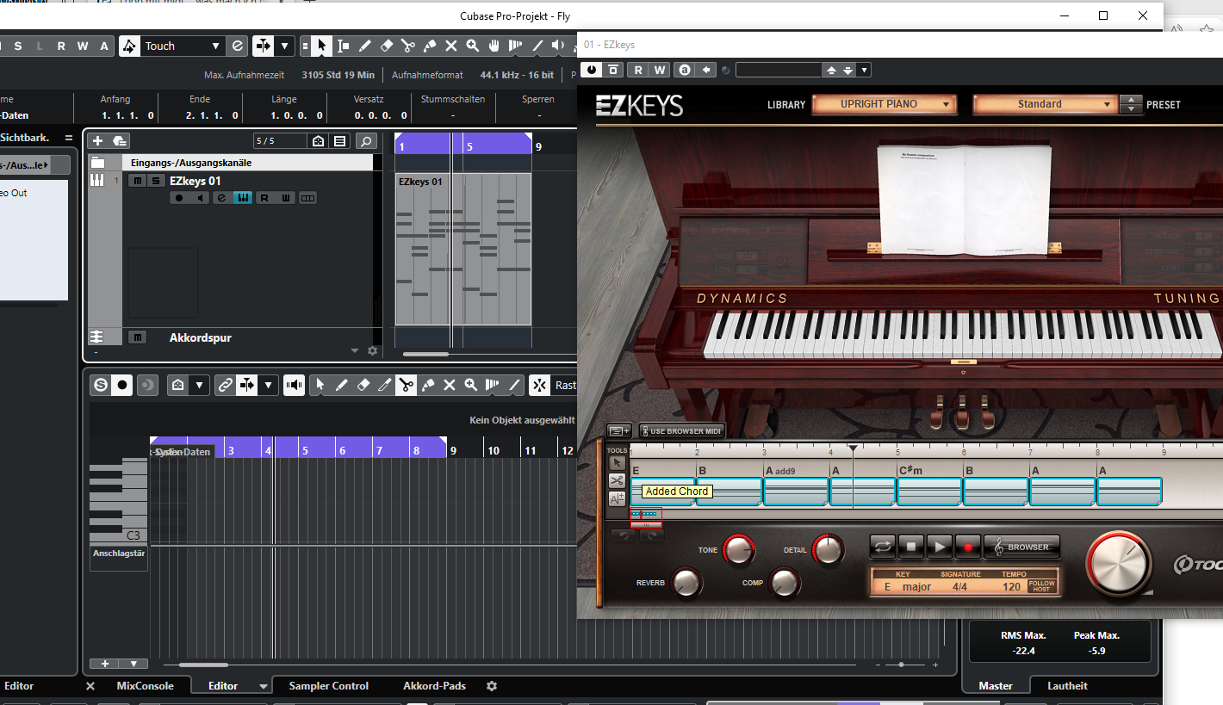Screen dimensions: 1223x705
Task: Open the track presets icon beside Add Track
Action: pyautogui.click(x=119, y=141)
